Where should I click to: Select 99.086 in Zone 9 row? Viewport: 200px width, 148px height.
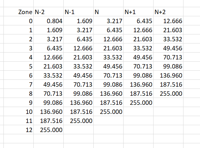(49, 102)
